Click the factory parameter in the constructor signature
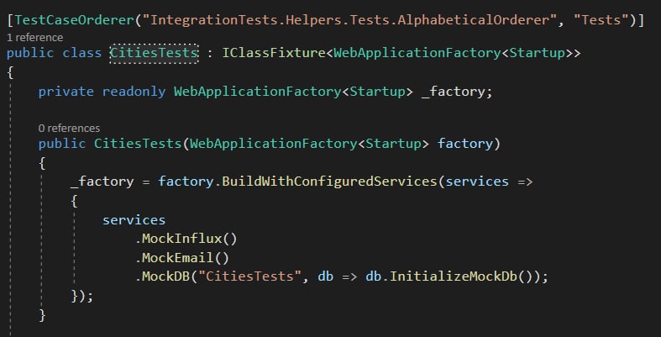Screen dimensions: 661x337 pos(464,144)
